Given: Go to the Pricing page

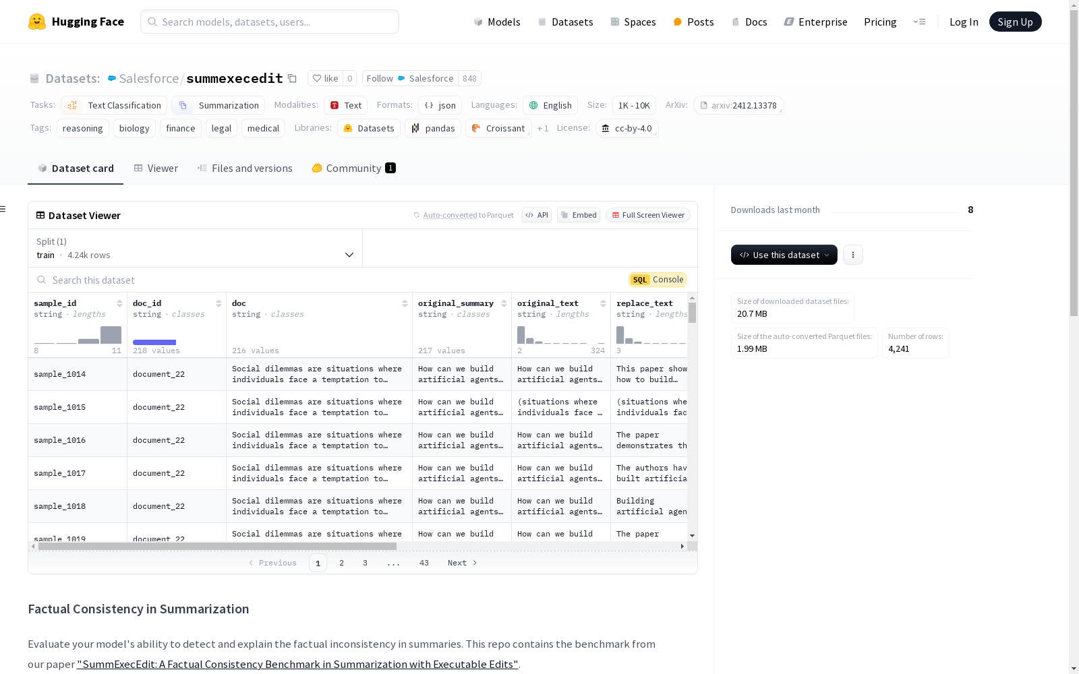Looking at the screenshot, I should [880, 22].
